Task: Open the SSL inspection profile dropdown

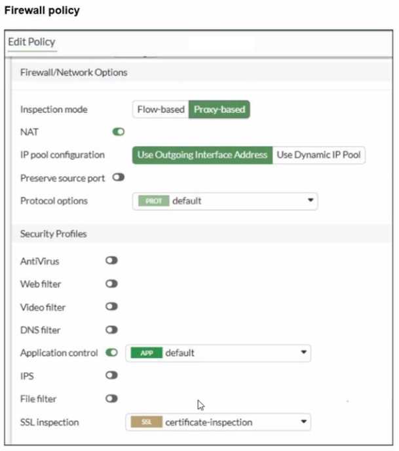Action: (303, 422)
